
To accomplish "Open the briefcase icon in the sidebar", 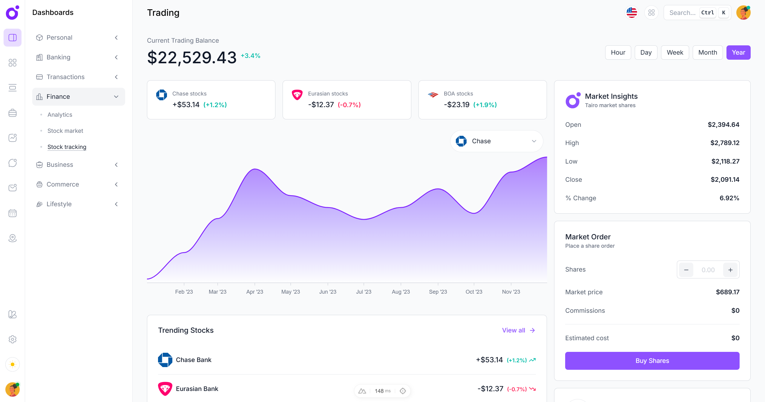I will click(13, 113).
